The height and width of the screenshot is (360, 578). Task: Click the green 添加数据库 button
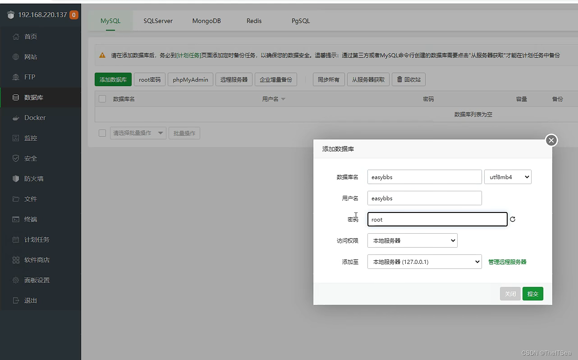pos(113,79)
